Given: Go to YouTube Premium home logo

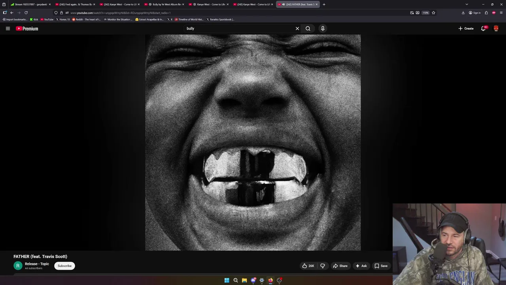Looking at the screenshot, I should 27,28.
